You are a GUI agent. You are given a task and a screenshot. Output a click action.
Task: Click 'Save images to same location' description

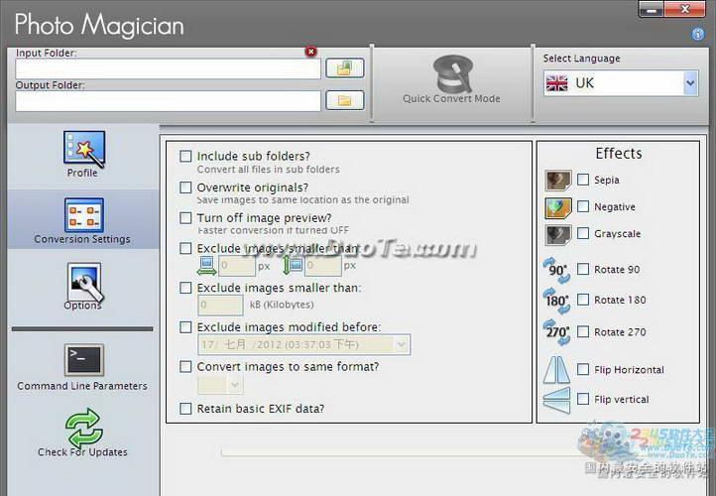[302, 200]
